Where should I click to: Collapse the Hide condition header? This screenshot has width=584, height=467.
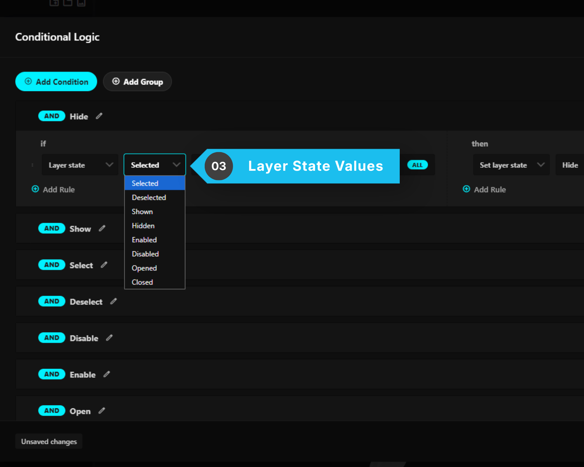(300, 116)
